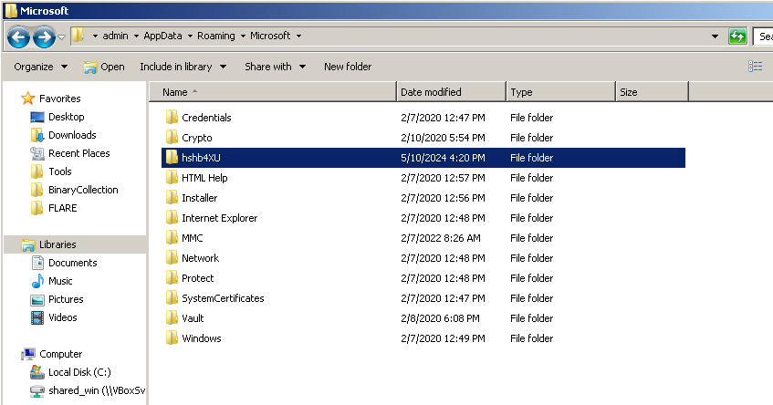Click the green refresh icon
The height and width of the screenshot is (405, 773).
(737, 36)
